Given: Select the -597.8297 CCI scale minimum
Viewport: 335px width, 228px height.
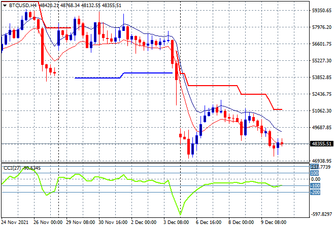Looking at the screenshot, I should [322, 214].
